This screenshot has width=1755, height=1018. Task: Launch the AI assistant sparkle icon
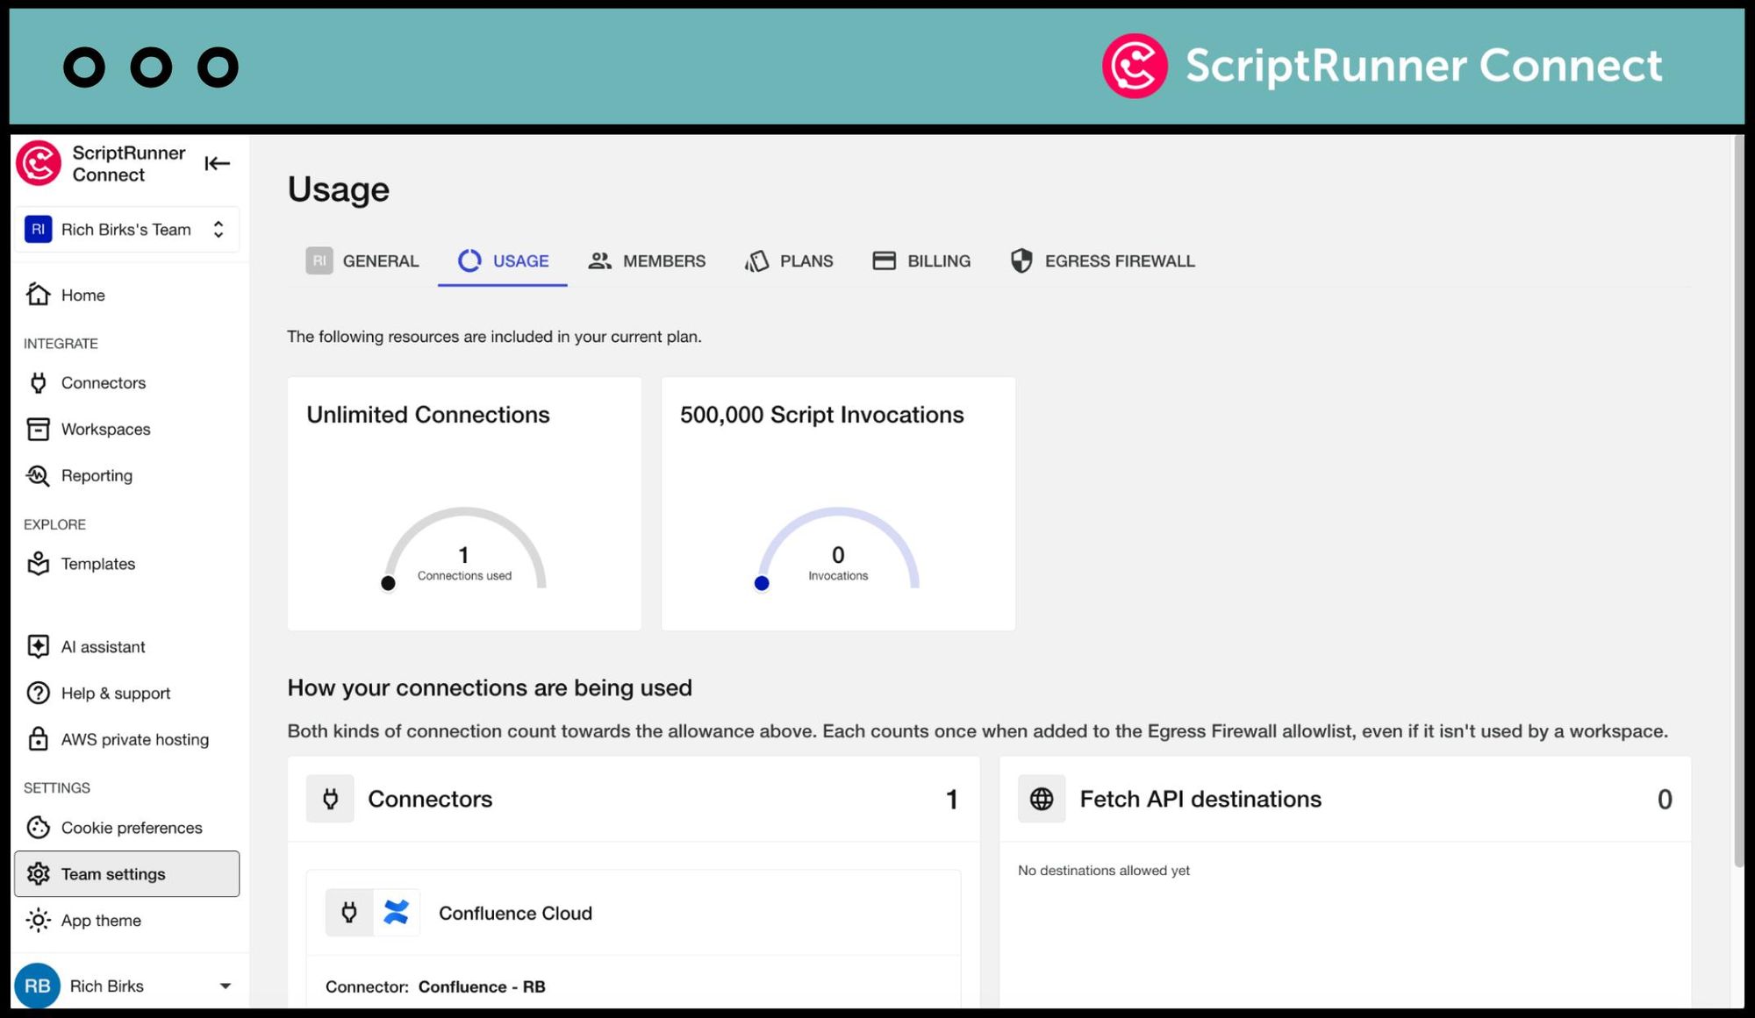coord(38,646)
